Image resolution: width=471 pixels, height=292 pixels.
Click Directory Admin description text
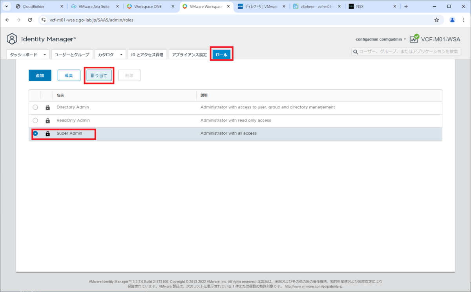click(x=268, y=107)
